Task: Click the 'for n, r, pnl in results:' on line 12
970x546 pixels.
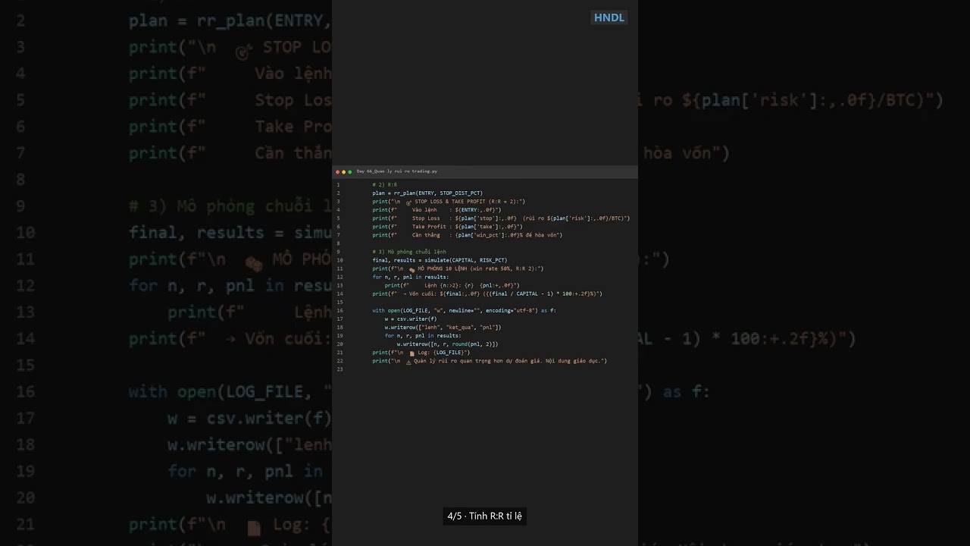Action: [x=410, y=277]
